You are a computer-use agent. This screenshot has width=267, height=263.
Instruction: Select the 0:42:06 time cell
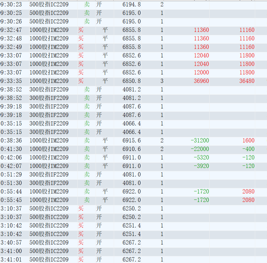[11, 158]
